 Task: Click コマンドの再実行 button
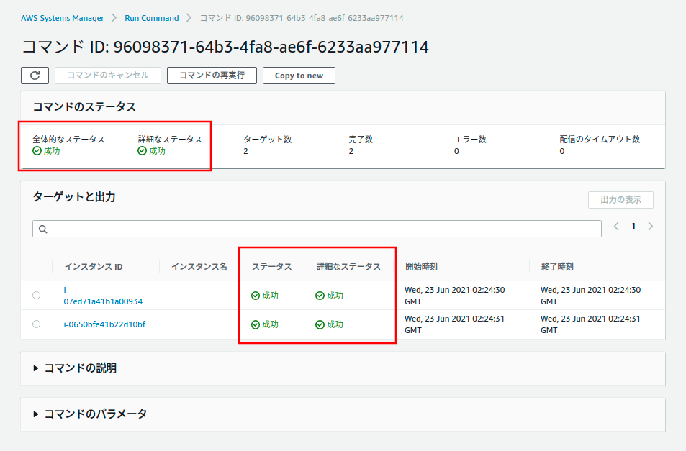(212, 76)
